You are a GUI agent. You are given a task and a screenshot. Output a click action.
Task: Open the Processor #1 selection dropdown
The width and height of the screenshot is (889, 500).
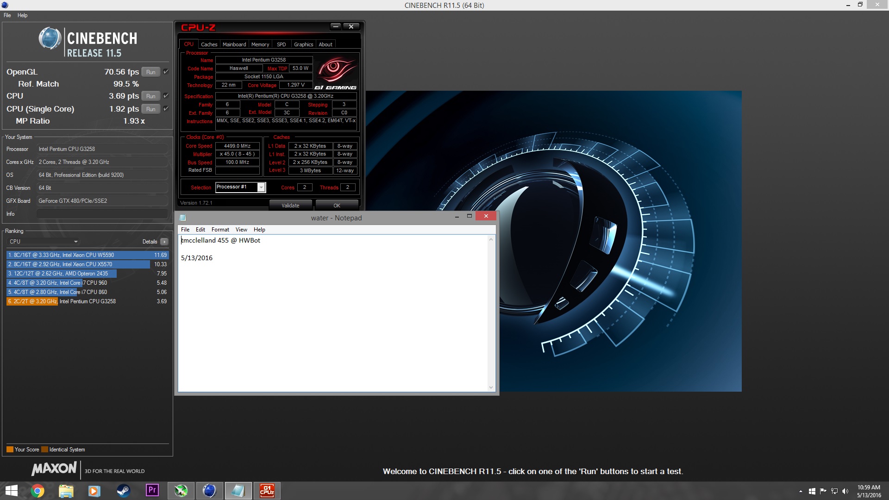pyautogui.click(x=241, y=187)
